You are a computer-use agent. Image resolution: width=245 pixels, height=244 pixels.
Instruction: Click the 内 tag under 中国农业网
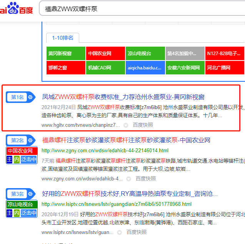pyautogui.click(x=17, y=160)
